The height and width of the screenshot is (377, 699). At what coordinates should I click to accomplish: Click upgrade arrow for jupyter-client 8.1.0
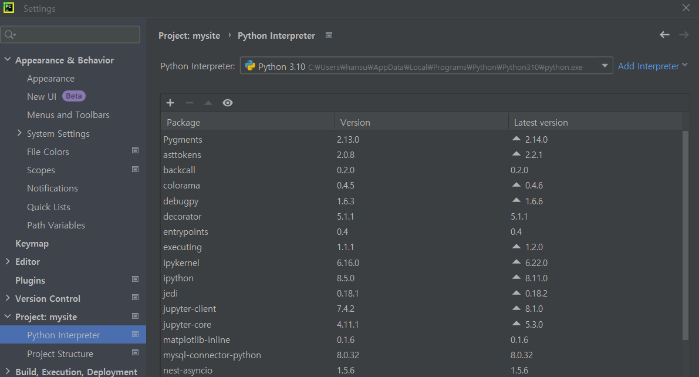pyautogui.click(x=516, y=308)
